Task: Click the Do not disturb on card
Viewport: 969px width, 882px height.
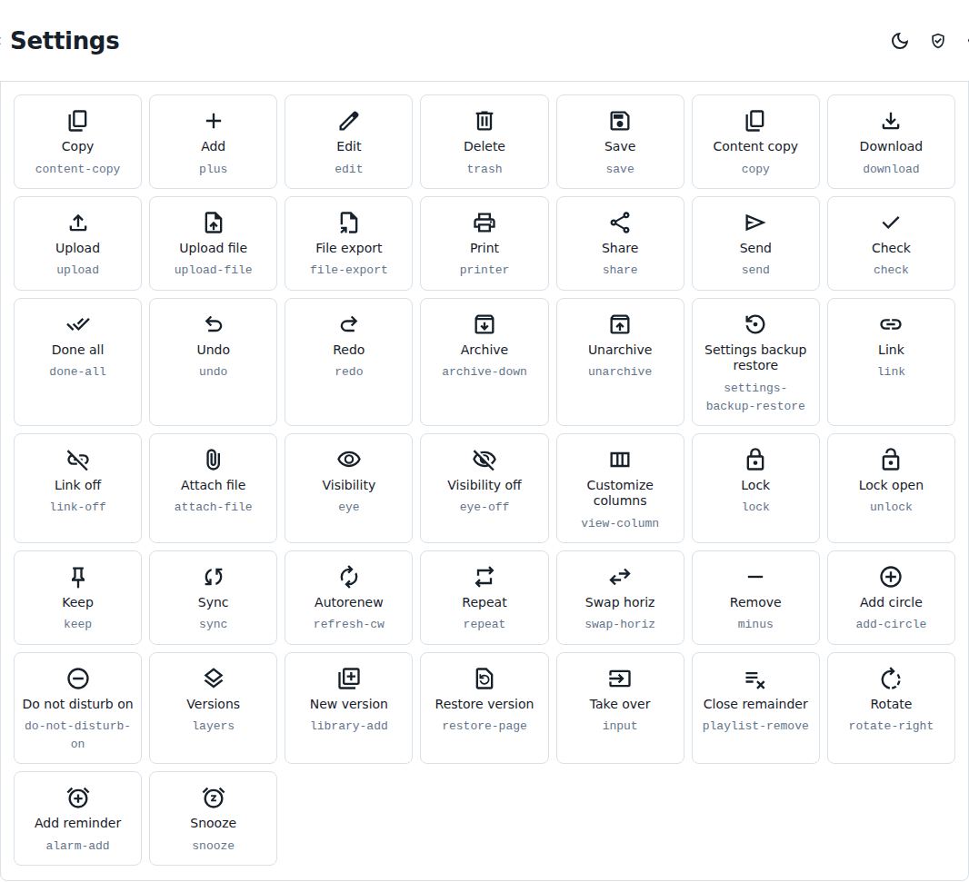Action: [x=78, y=708]
